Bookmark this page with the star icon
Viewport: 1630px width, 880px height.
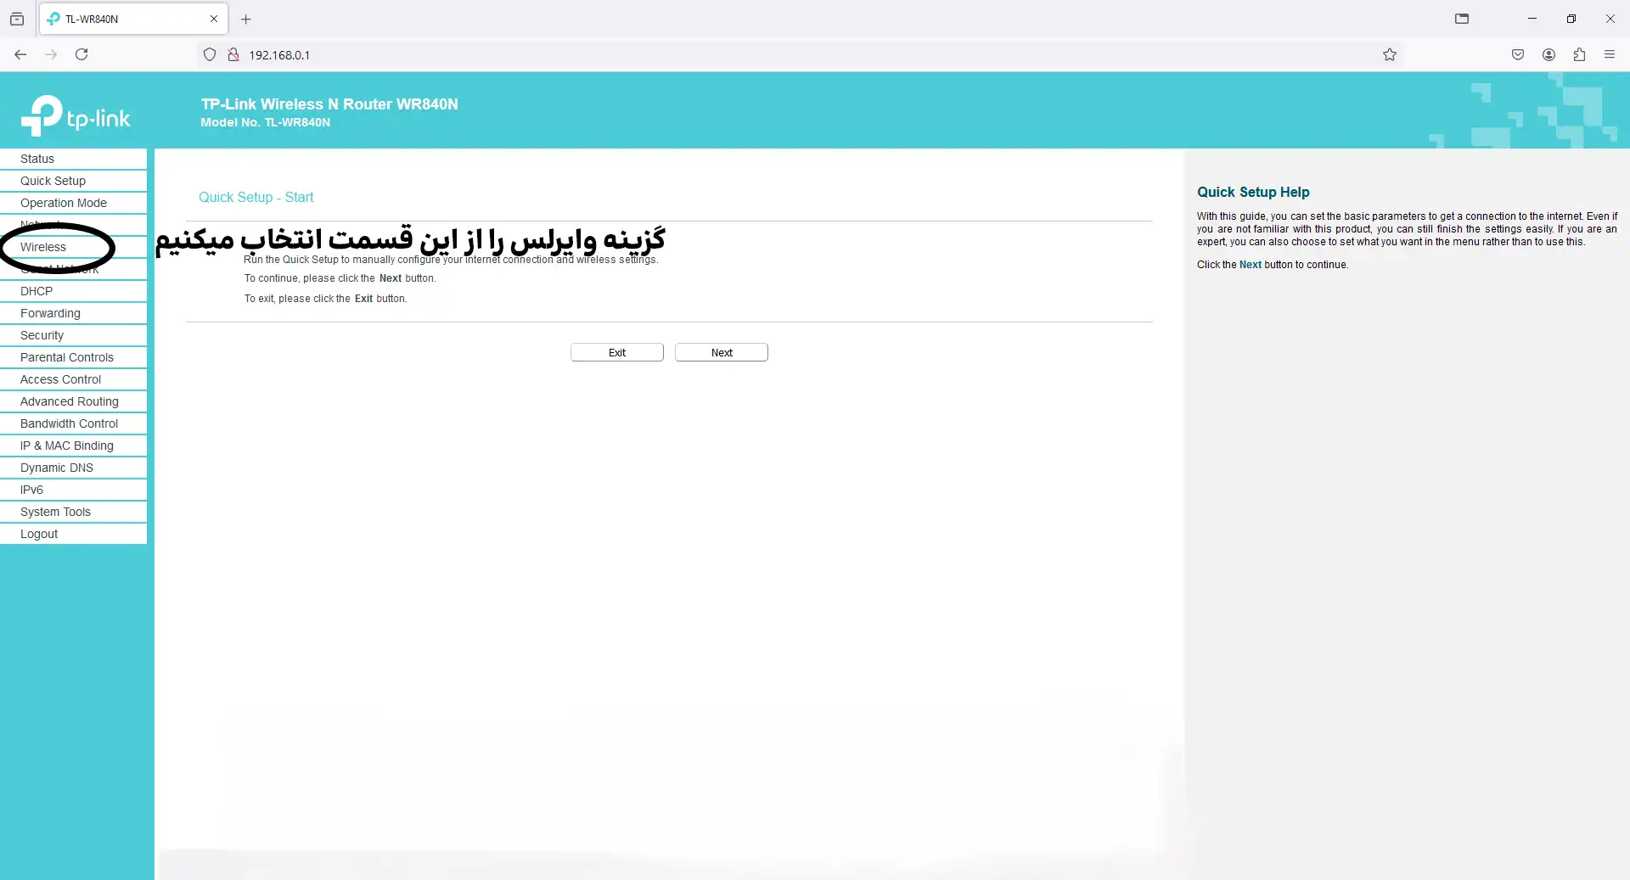(x=1390, y=54)
